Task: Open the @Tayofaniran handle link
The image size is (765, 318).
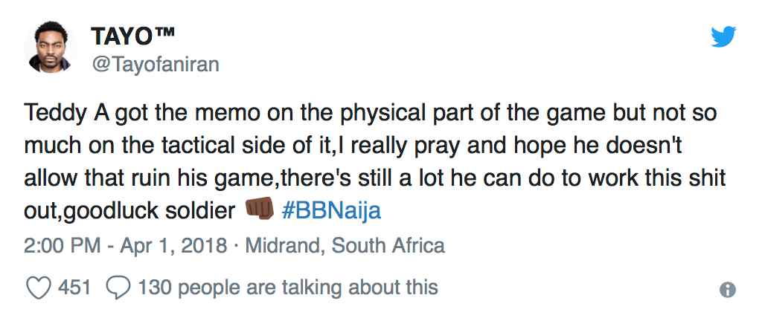Action: [x=155, y=65]
